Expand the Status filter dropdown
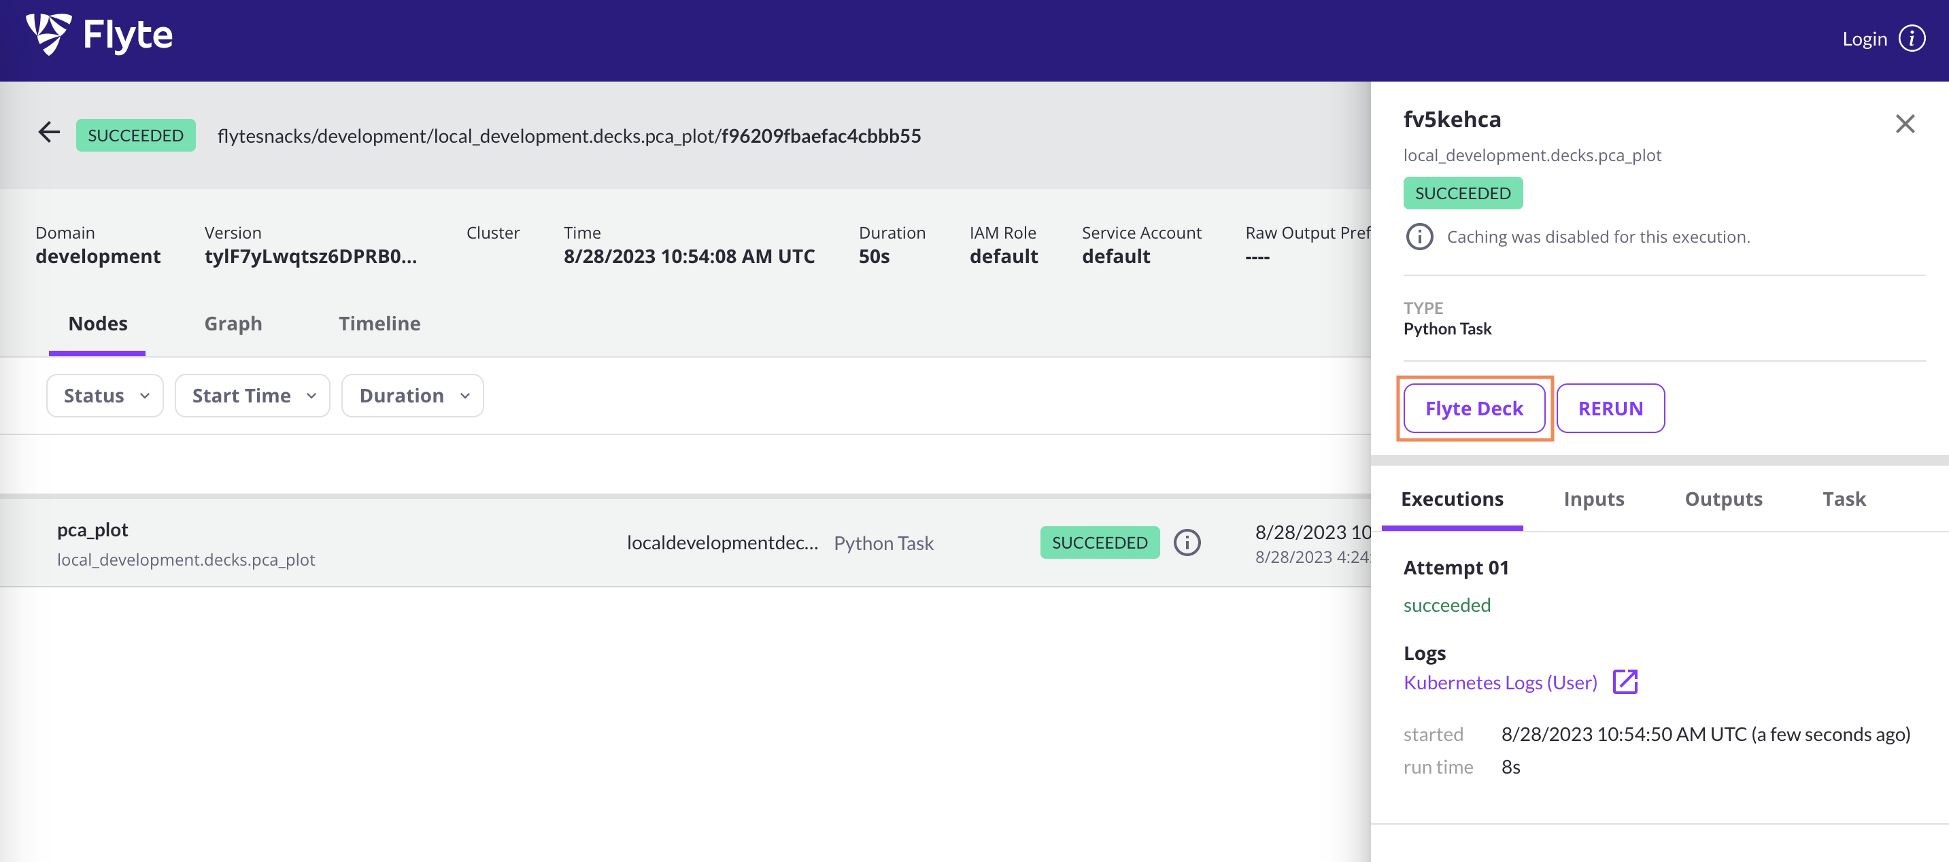This screenshot has width=1949, height=862. pyautogui.click(x=105, y=396)
